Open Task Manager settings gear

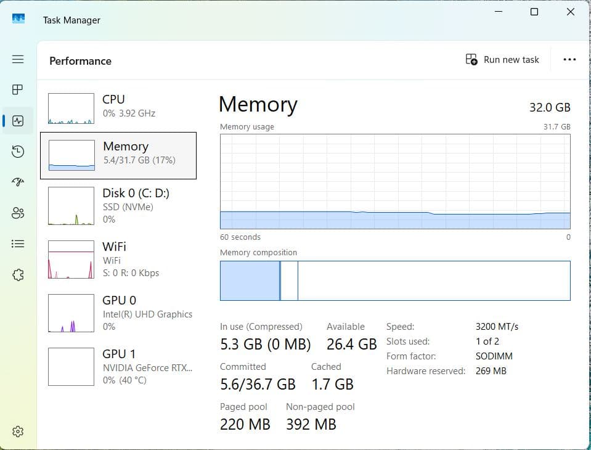click(x=18, y=432)
